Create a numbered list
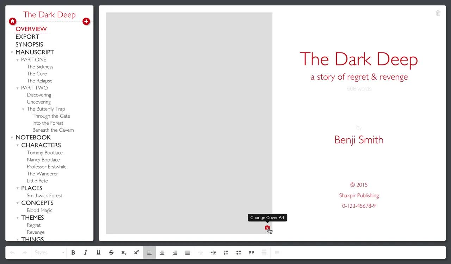The image size is (451, 264). coord(226,252)
